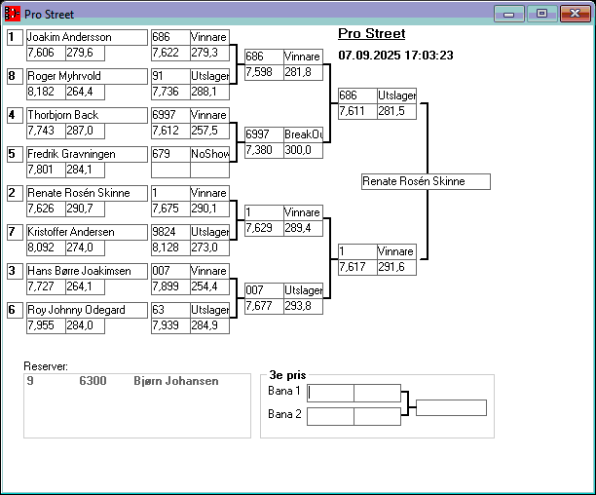Click the Roger Myhrvold name box
The height and width of the screenshot is (495, 596).
[86, 76]
